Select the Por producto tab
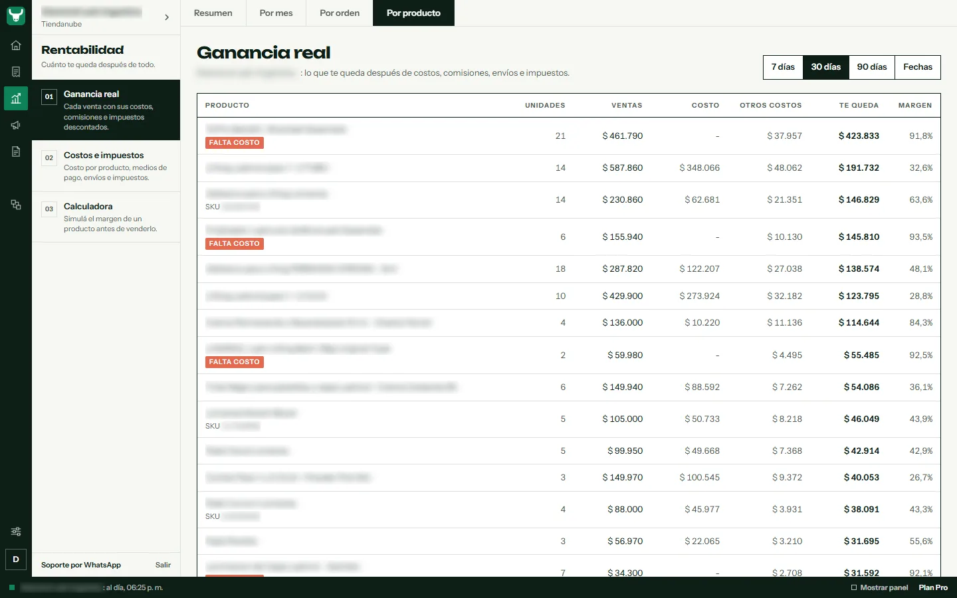The height and width of the screenshot is (598, 957). 413,13
